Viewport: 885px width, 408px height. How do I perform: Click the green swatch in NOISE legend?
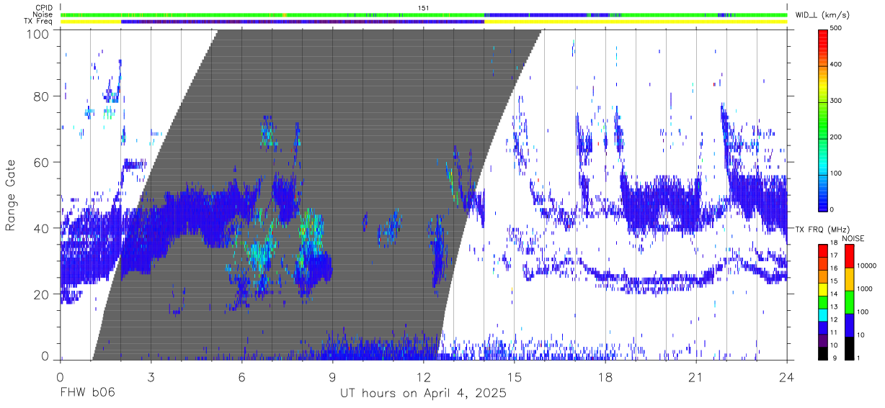(848, 302)
